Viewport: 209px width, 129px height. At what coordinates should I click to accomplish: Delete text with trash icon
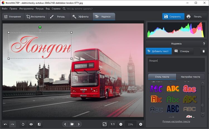point(203,51)
